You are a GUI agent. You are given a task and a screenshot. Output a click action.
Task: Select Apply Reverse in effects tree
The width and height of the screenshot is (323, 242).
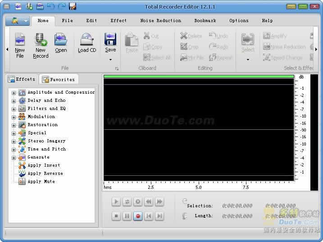pyautogui.click(x=45, y=174)
